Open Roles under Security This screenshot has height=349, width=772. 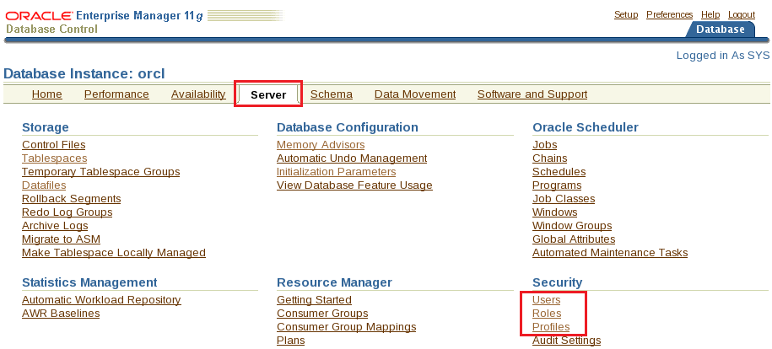click(x=547, y=313)
